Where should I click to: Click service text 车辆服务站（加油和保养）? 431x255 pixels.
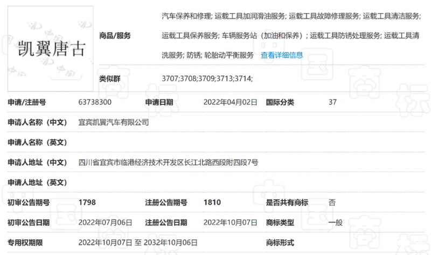[262, 36]
